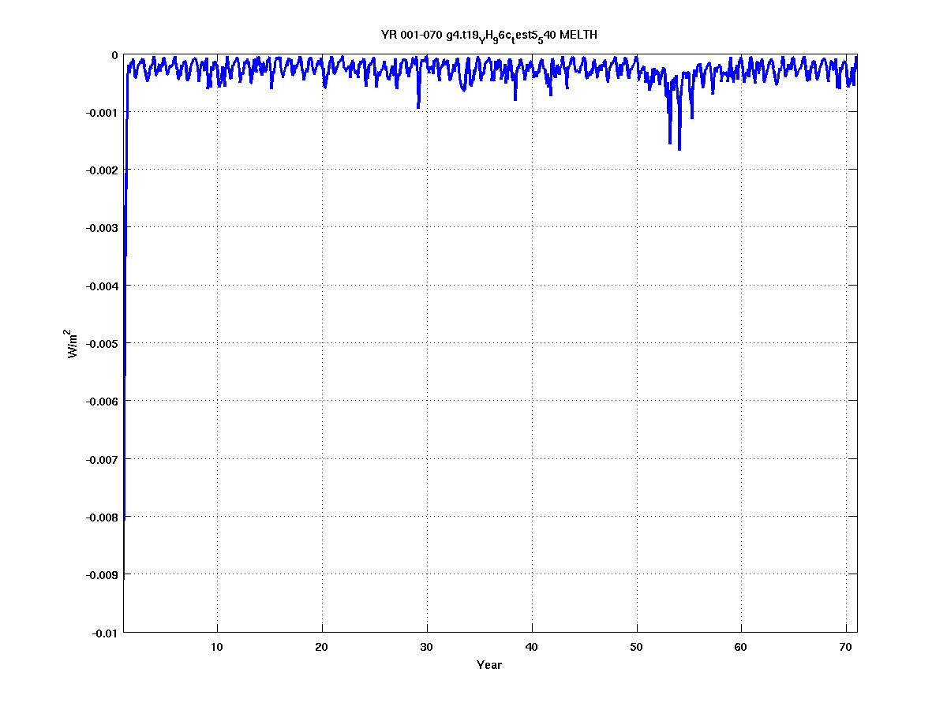The height and width of the screenshot is (710, 947).
Task: Click the x-axis tick label '30'
Action: (x=426, y=647)
